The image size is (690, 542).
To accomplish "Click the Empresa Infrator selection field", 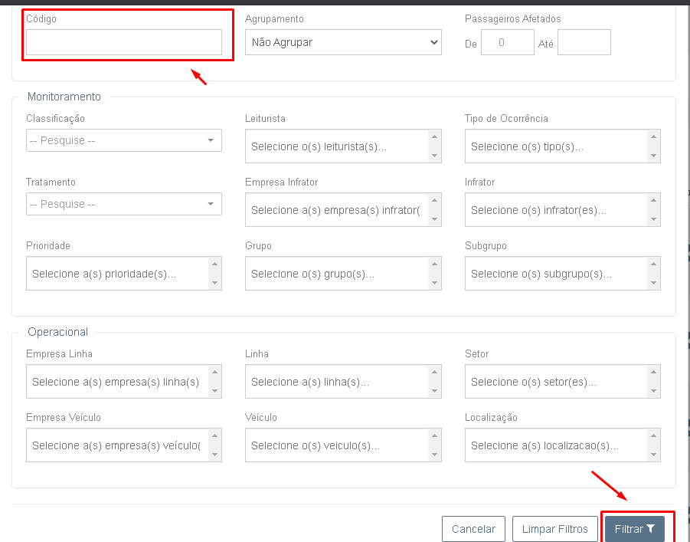I will [337, 210].
